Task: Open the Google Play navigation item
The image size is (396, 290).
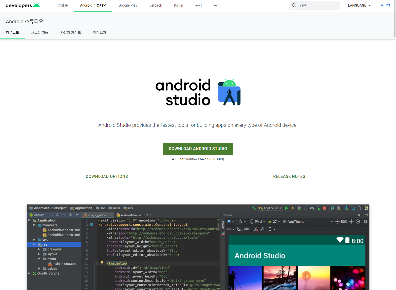Action: click(128, 5)
